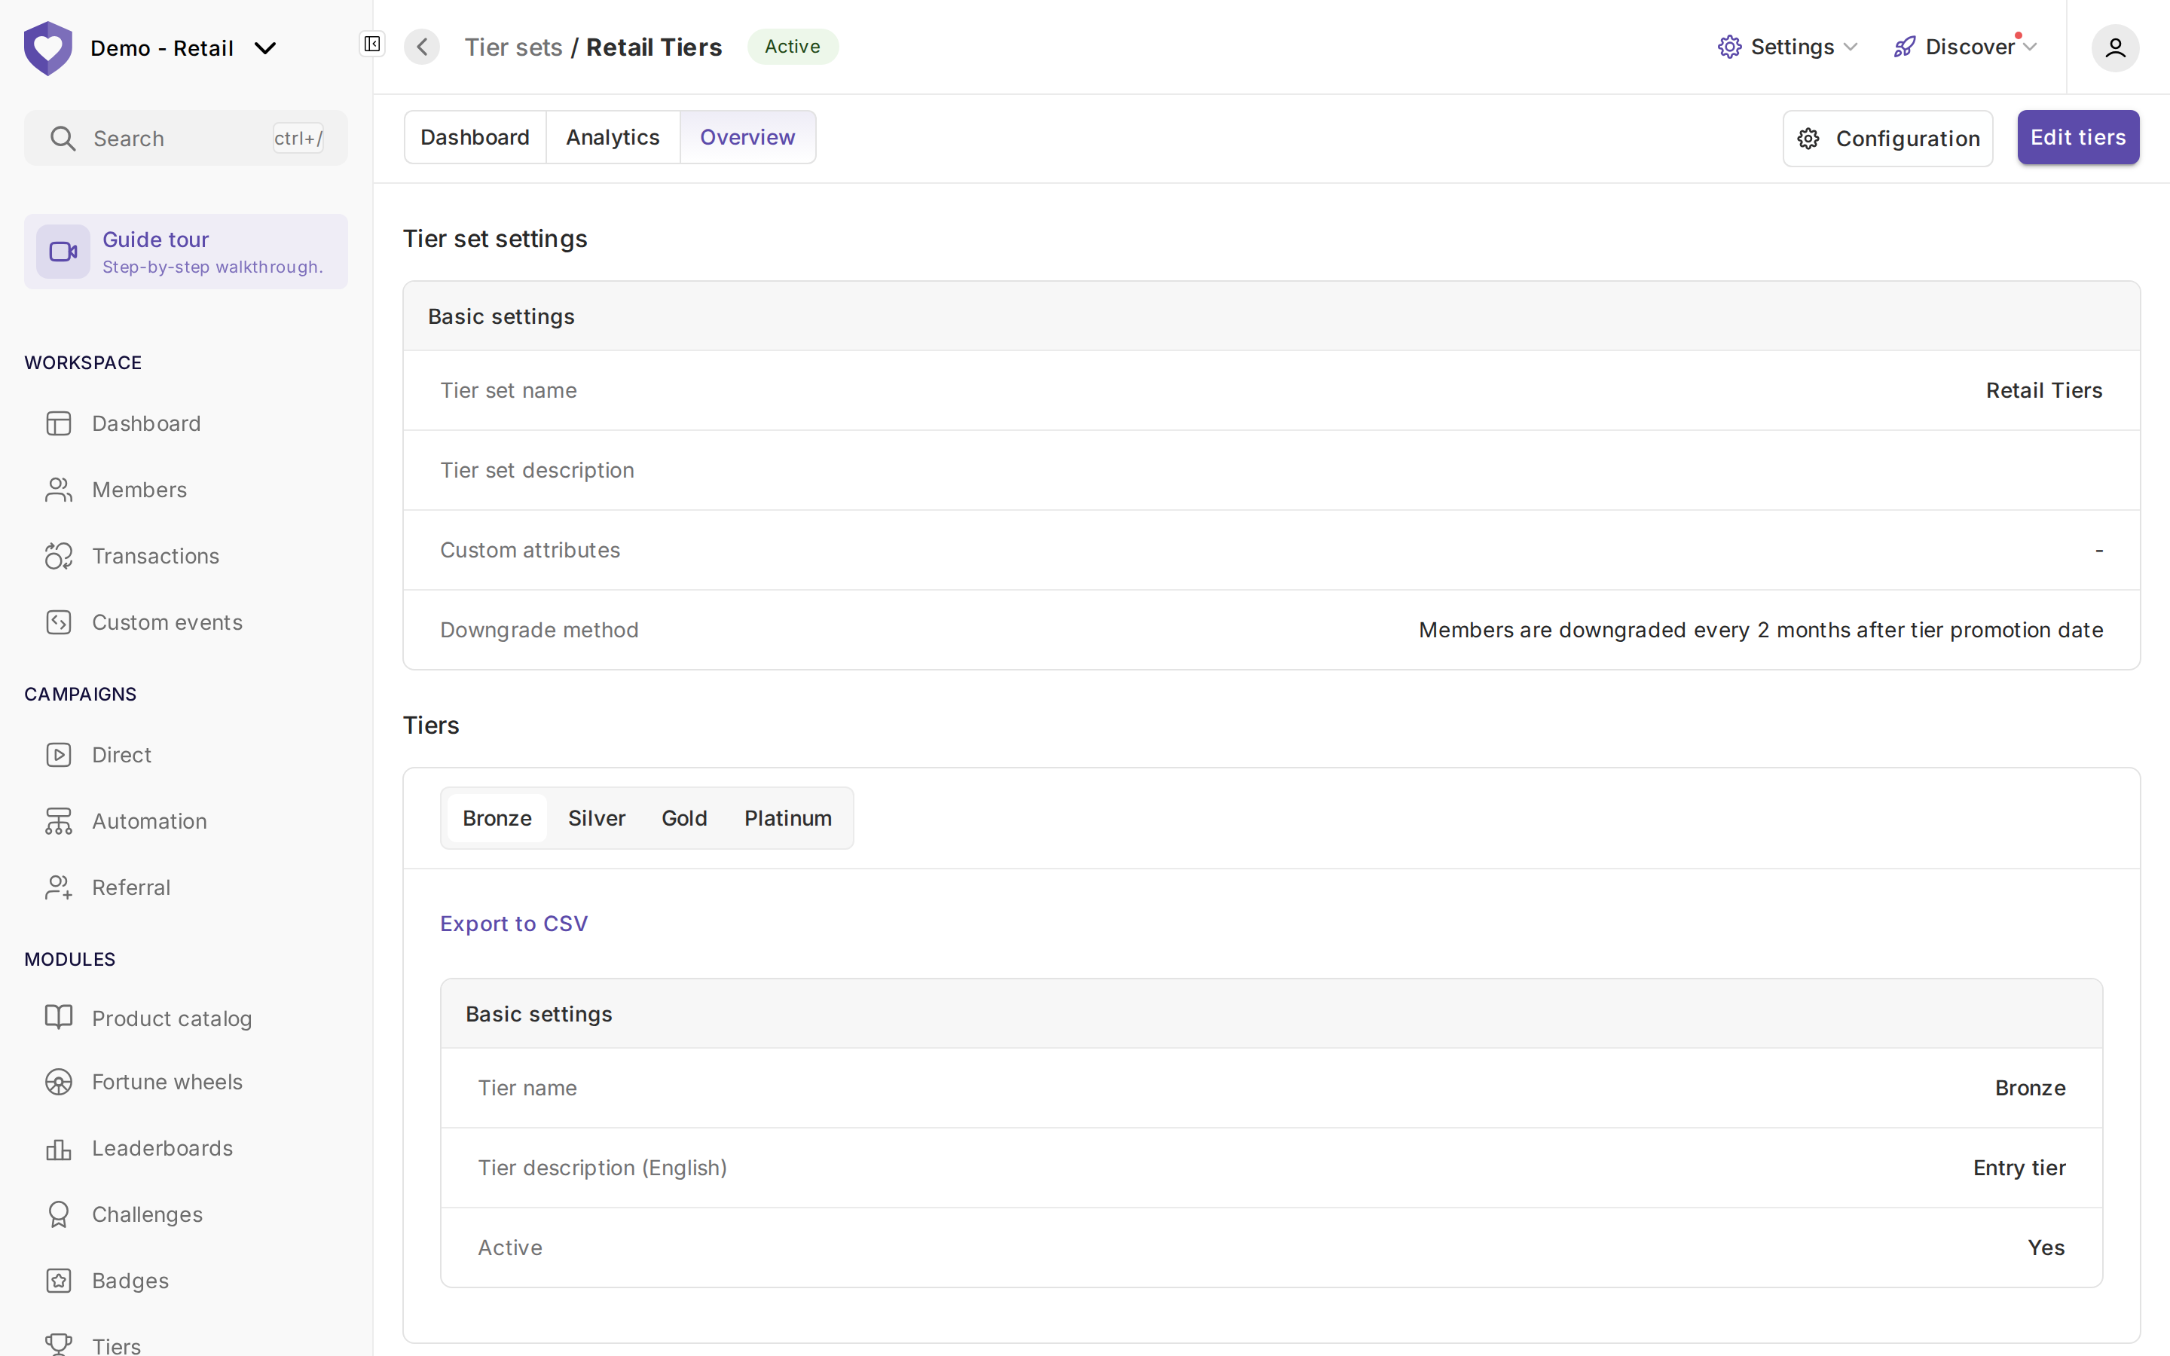Start the Guide tour walkthrough
Image resolution: width=2170 pixels, height=1356 pixels.
pos(185,252)
